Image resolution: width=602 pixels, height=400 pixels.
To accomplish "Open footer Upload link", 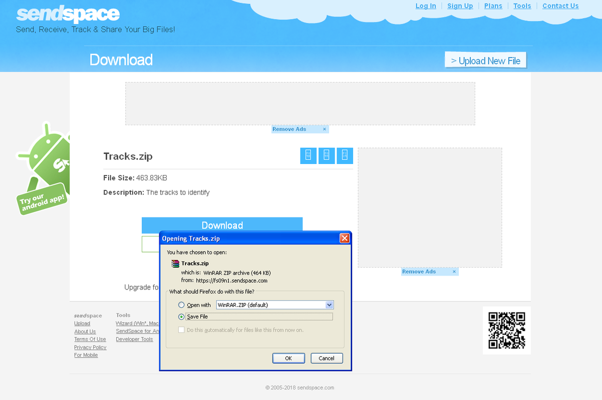I will coord(82,323).
